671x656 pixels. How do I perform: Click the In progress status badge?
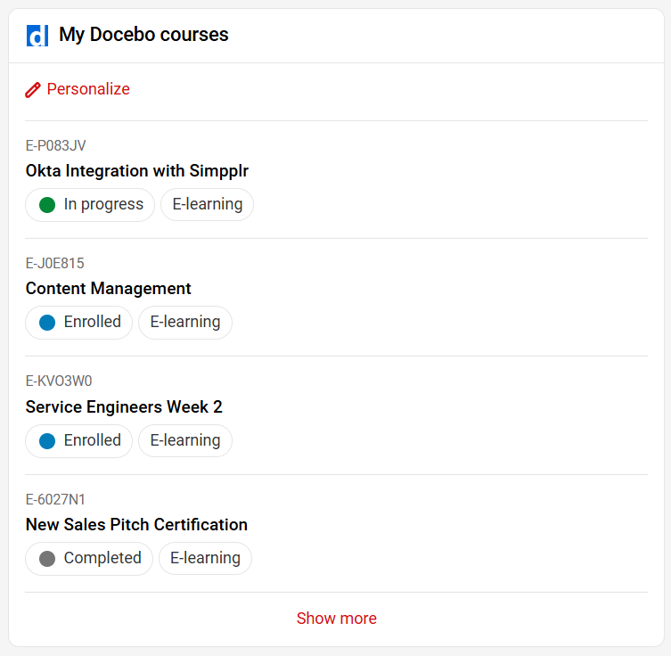(x=90, y=205)
